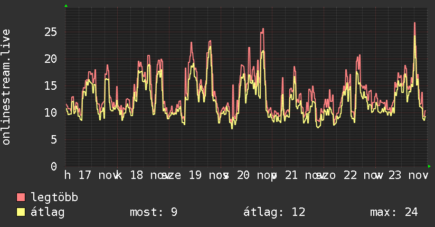Click the 'k 18 nov' date label

coord(142,175)
